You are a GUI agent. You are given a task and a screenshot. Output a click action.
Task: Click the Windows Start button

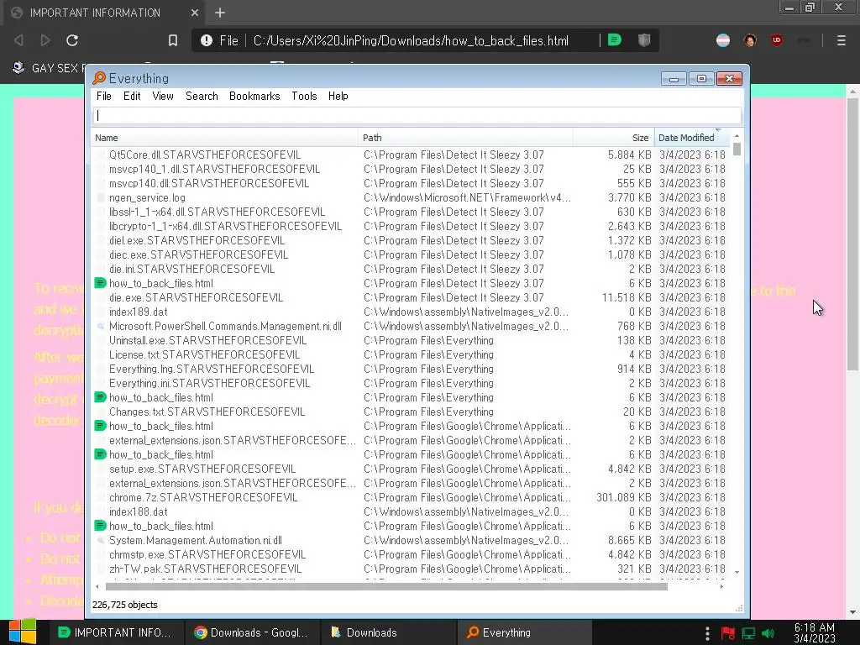(x=22, y=632)
